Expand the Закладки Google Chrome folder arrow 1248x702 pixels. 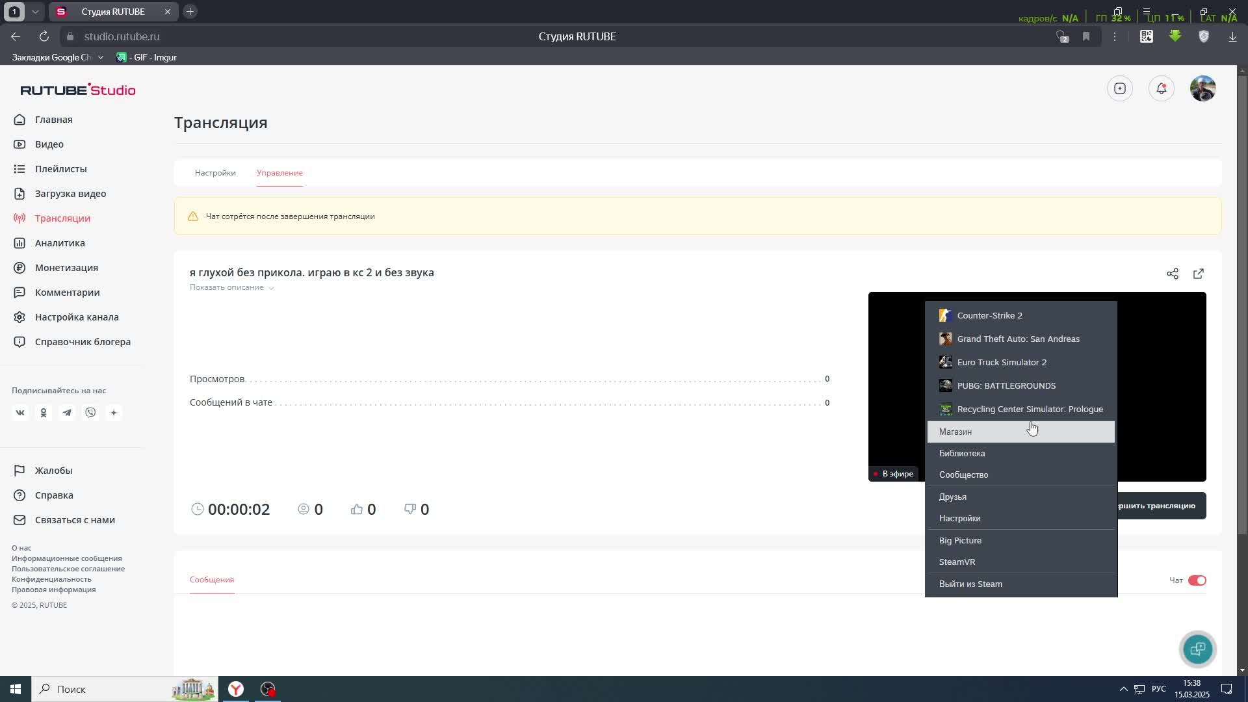pos(100,57)
